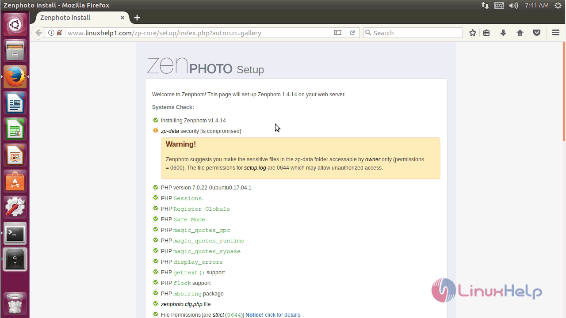Select the Zenphoto install tab
Screen dimensions: 566x318
[80, 18]
